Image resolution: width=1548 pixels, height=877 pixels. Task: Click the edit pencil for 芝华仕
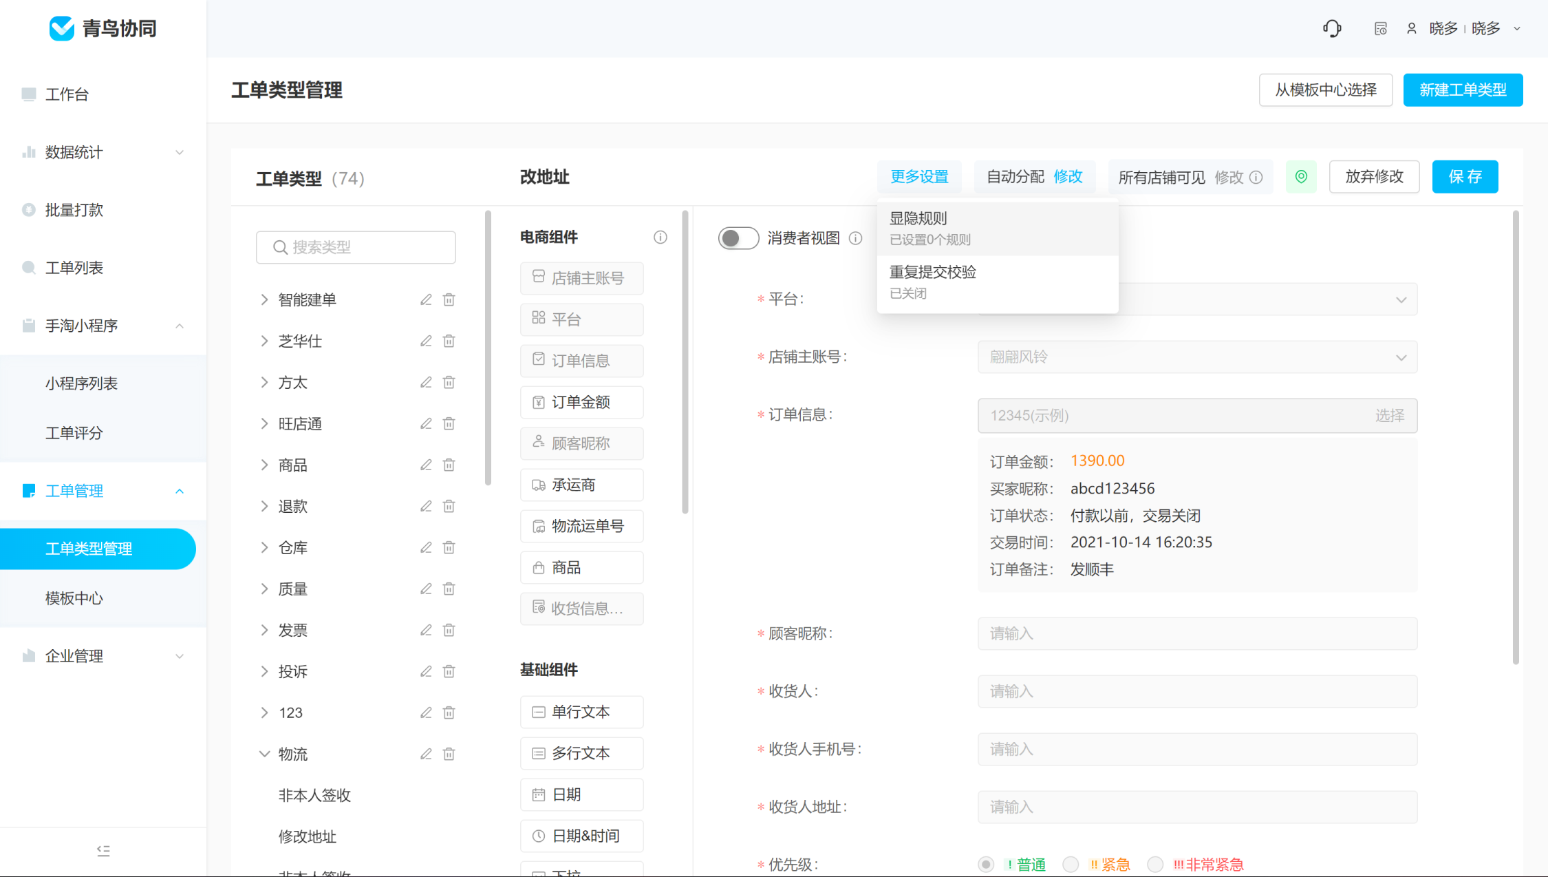click(x=426, y=341)
